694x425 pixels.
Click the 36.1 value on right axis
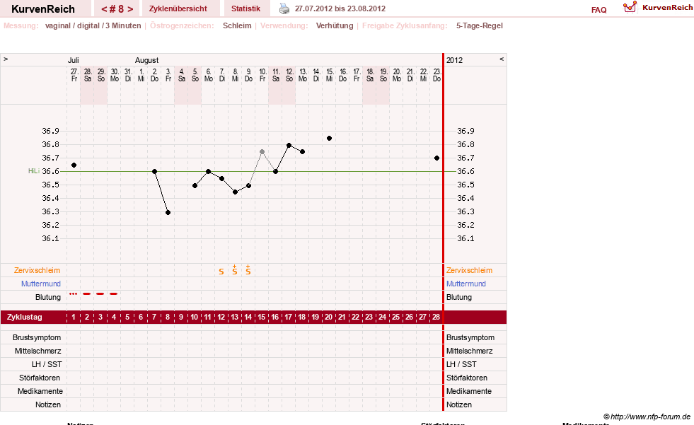point(465,238)
